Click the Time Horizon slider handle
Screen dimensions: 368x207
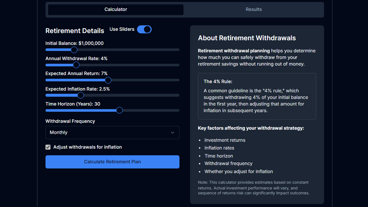pyautogui.click(x=120, y=110)
